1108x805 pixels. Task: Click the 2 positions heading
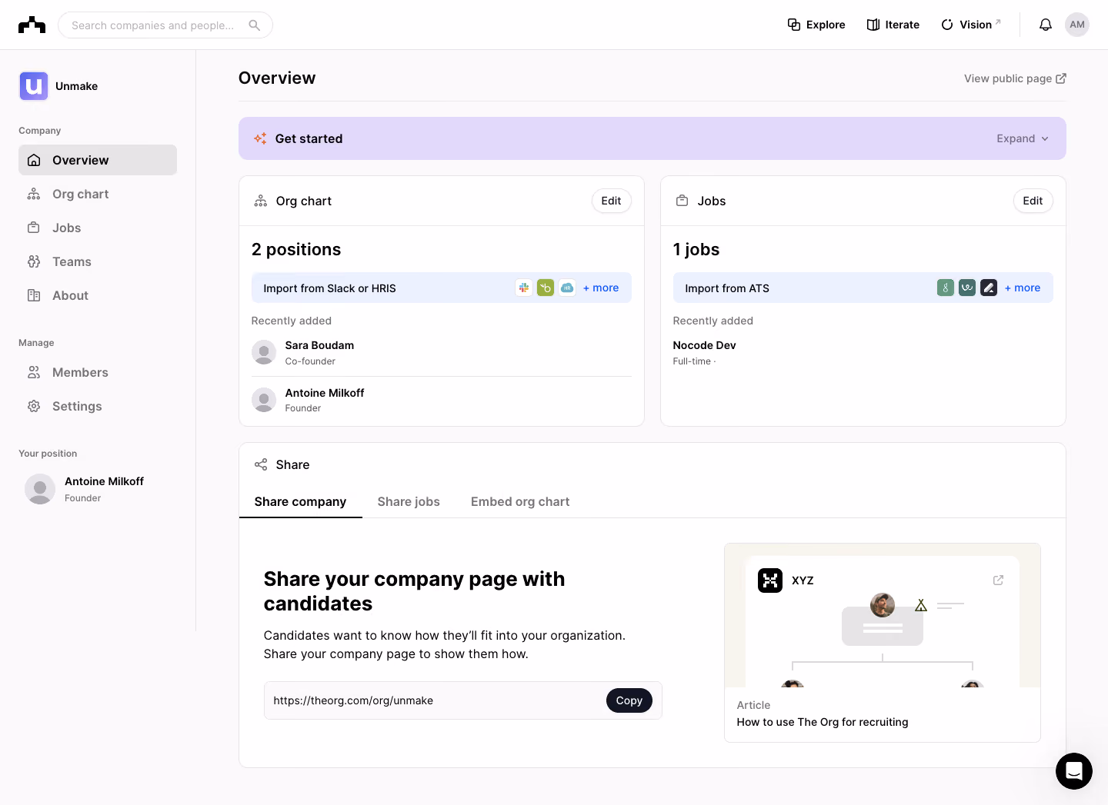[296, 249]
